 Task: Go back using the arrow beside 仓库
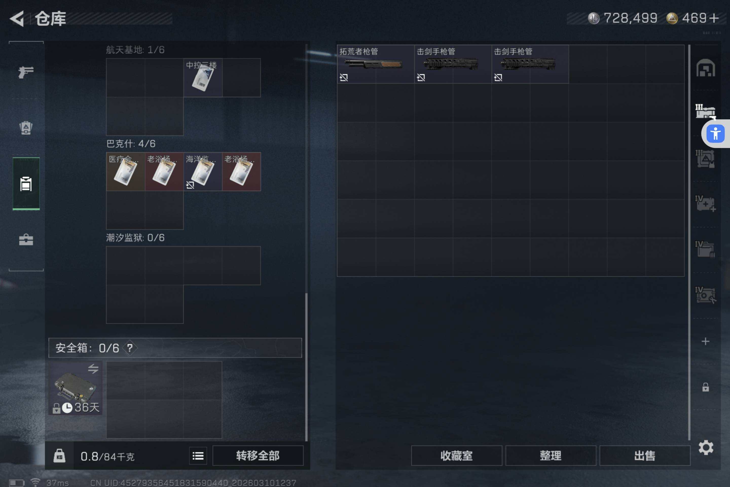pos(17,19)
